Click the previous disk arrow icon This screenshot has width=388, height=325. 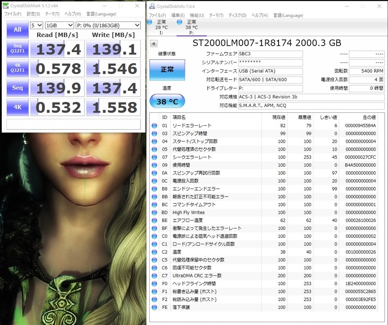[x=154, y=44]
